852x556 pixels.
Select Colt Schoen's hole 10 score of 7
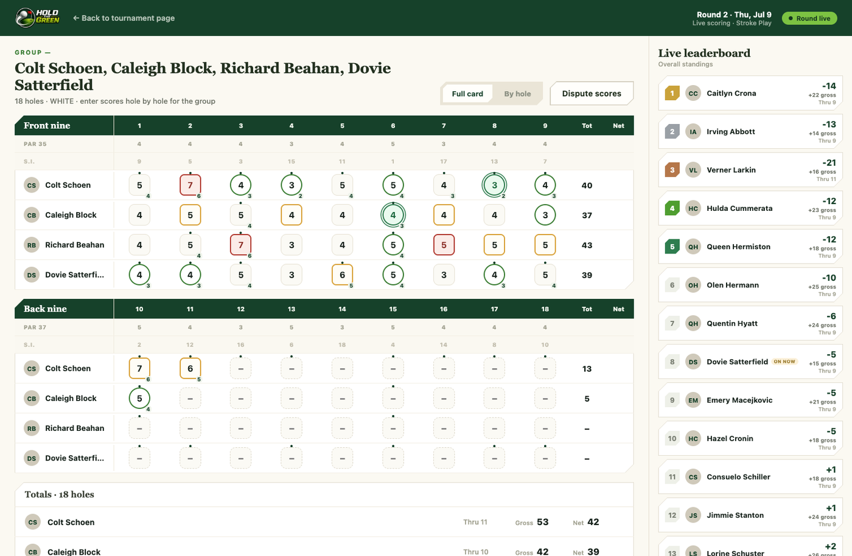coord(139,368)
